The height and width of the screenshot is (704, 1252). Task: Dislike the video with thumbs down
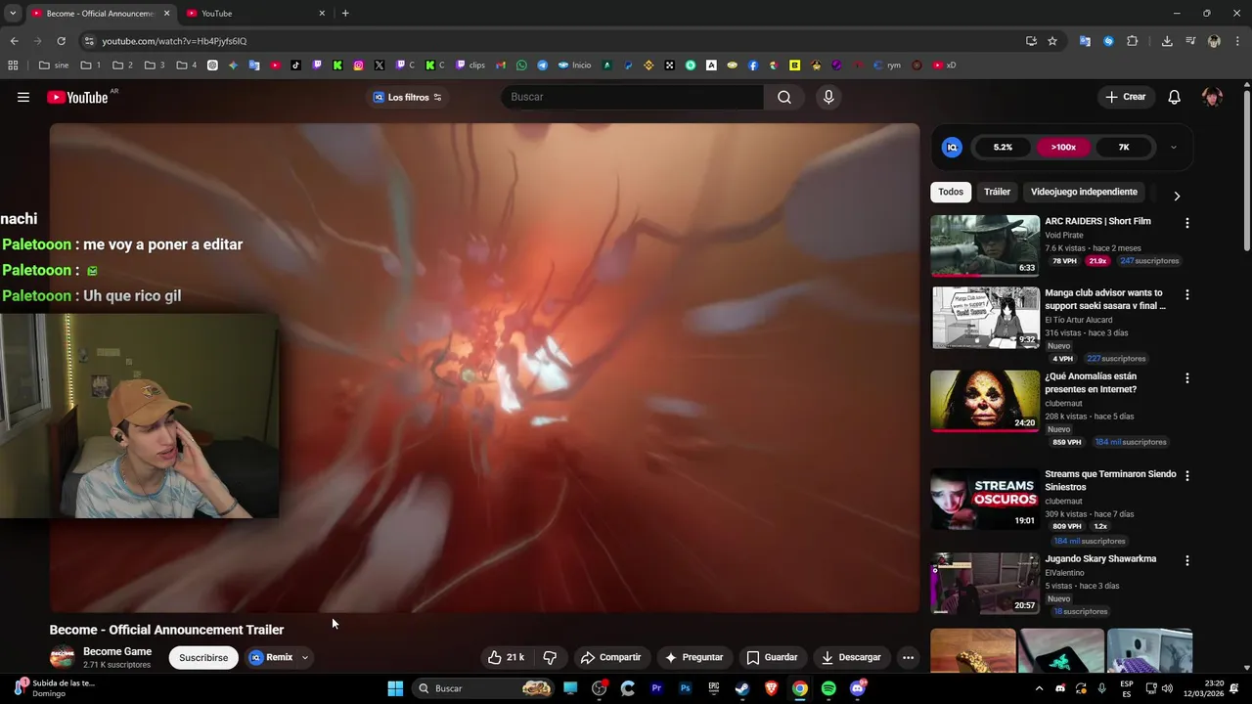pos(550,657)
